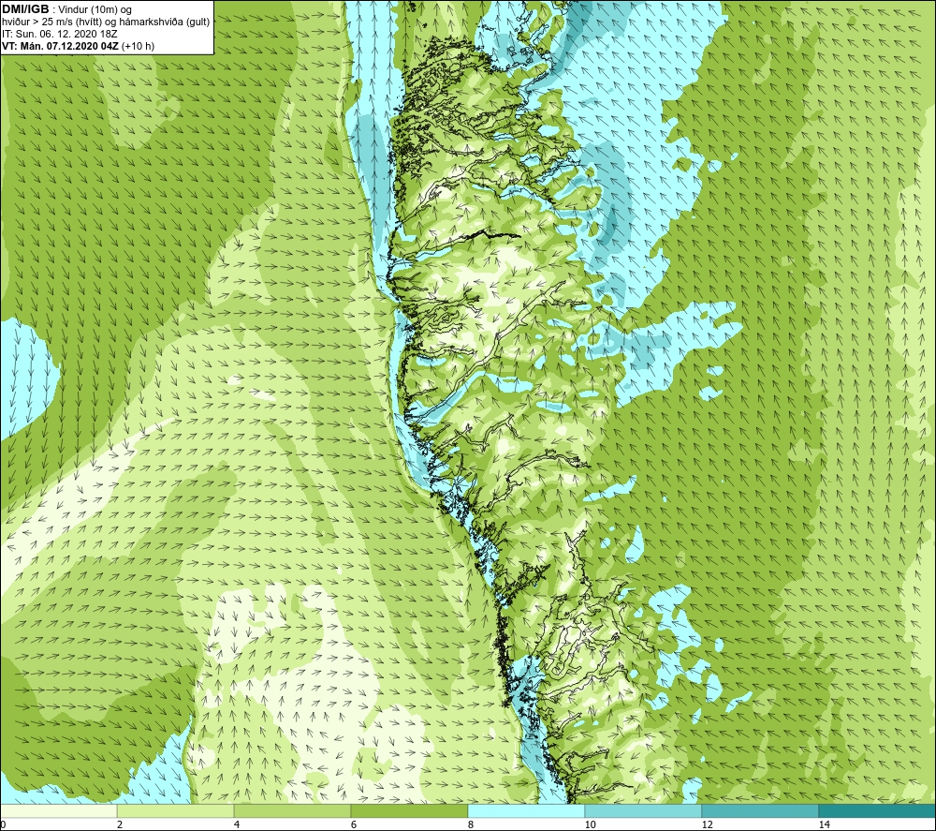Click the 'IT: Sun. 06. 12. 2020 18Z' line
The height and width of the screenshot is (831, 936).
click(60, 34)
